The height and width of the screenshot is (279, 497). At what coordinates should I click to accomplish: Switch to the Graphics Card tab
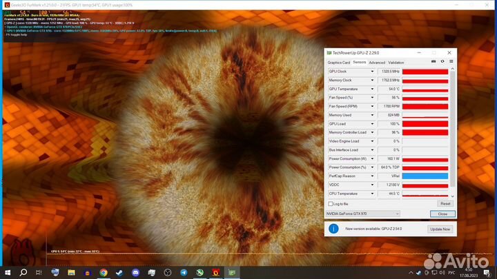point(338,62)
